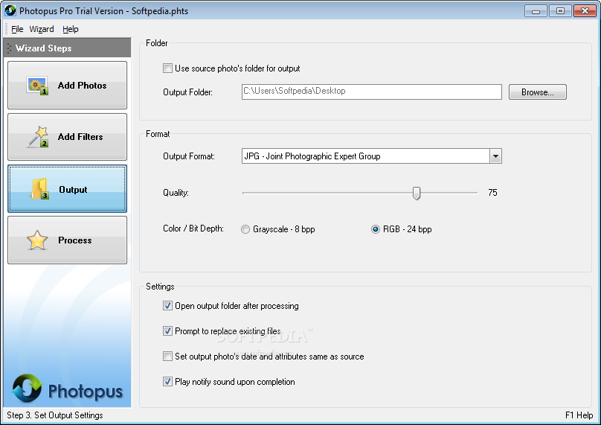
Task: Uncheck Open output folder after processing
Action: pos(167,306)
